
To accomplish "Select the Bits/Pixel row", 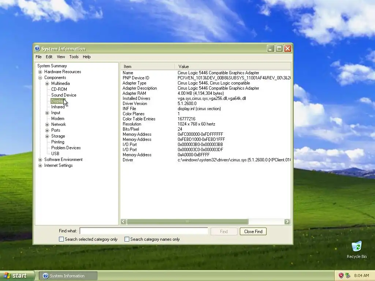I will point(205,129).
